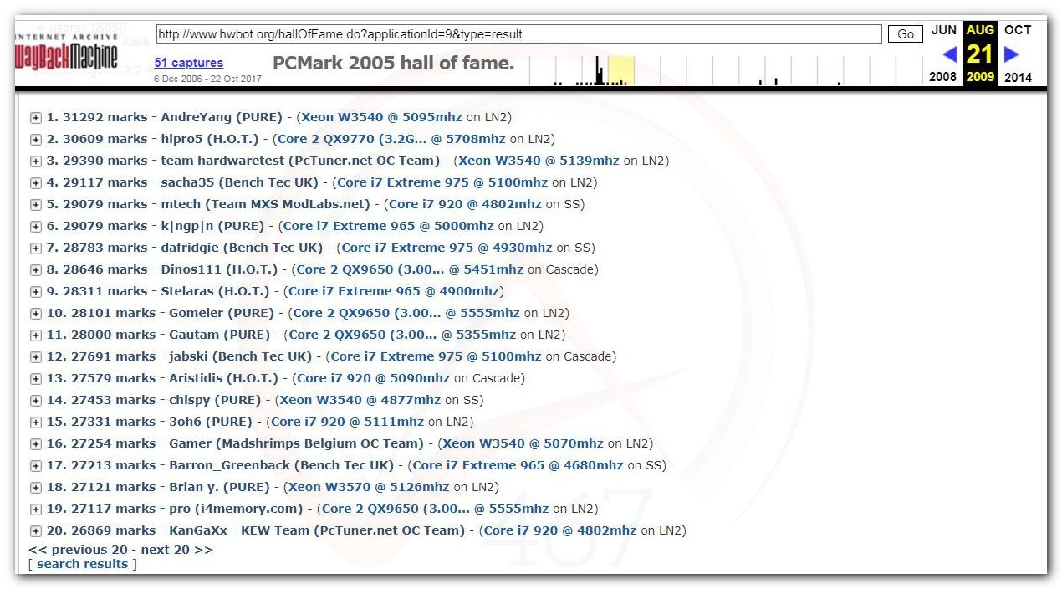Click highlighted 2009 section in capture timeline

[621, 70]
